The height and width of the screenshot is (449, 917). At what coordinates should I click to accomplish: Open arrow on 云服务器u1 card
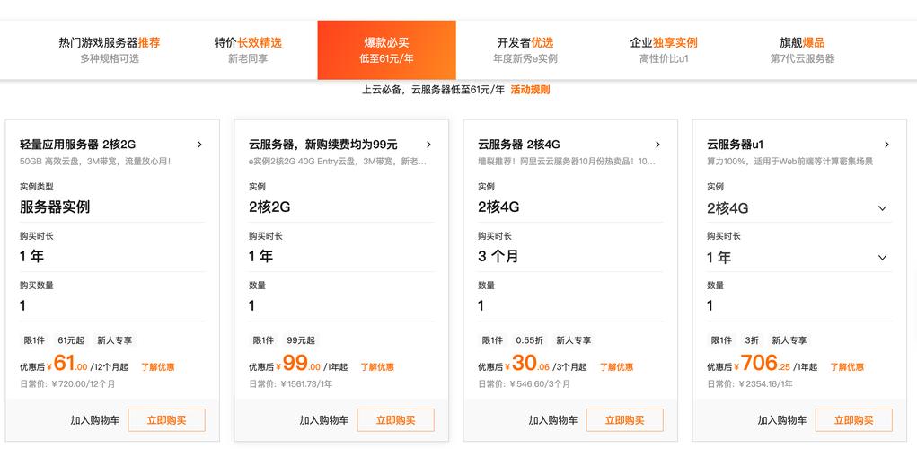[x=886, y=145]
